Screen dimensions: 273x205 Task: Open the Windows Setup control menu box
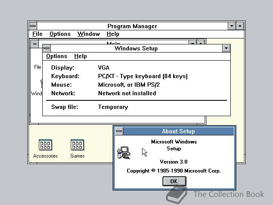[46, 48]
